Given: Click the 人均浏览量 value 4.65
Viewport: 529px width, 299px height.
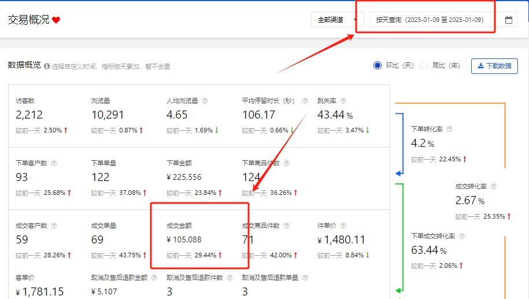Looking at the screenshot, I should (x=177, y=115).
